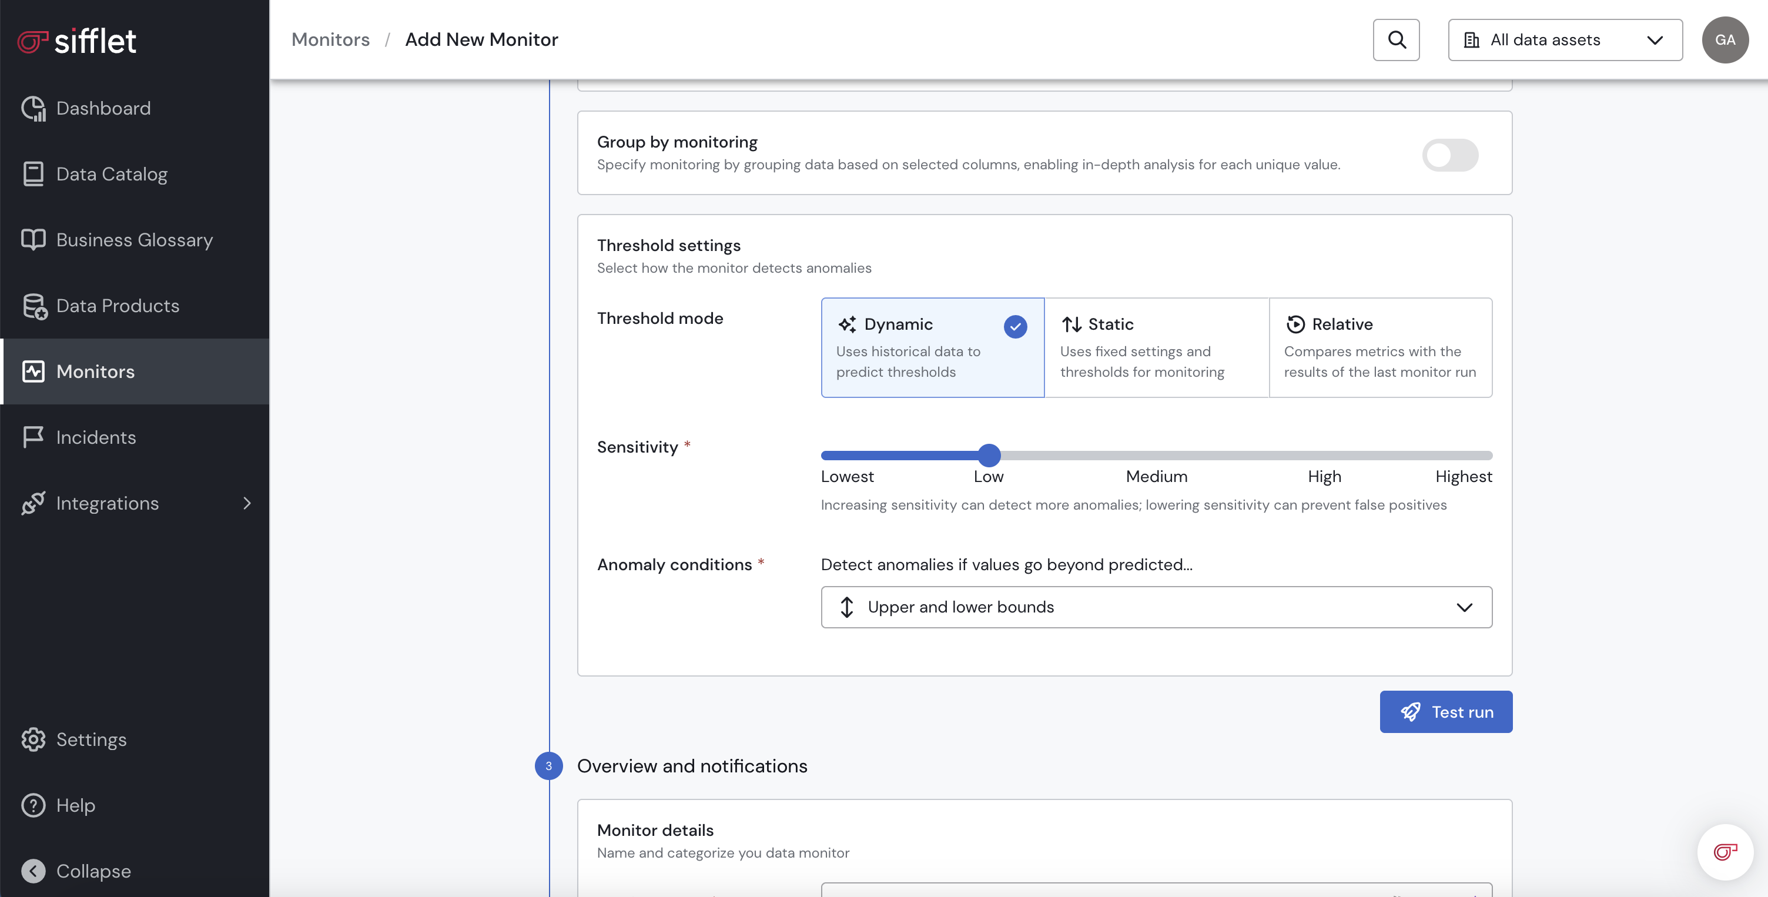Go to Data Products icon
1768x897 pixels.
tap(33, 306)
